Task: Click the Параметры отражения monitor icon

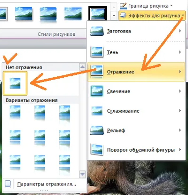Action: (x=8, y=184)
